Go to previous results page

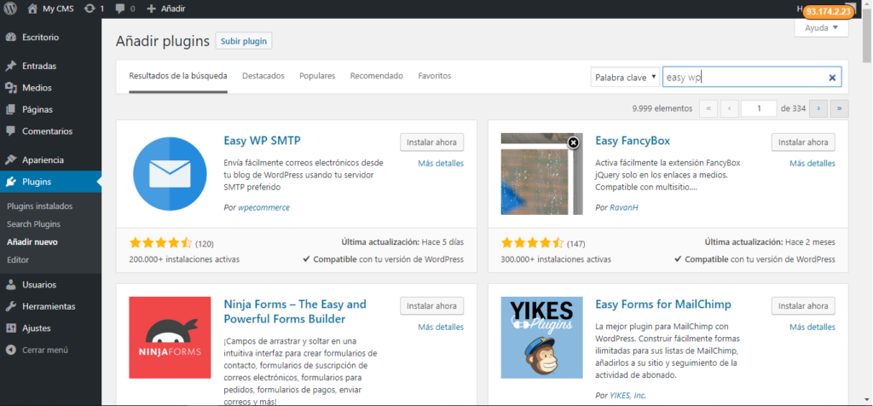pyautogui.click(x=730, y=108)
